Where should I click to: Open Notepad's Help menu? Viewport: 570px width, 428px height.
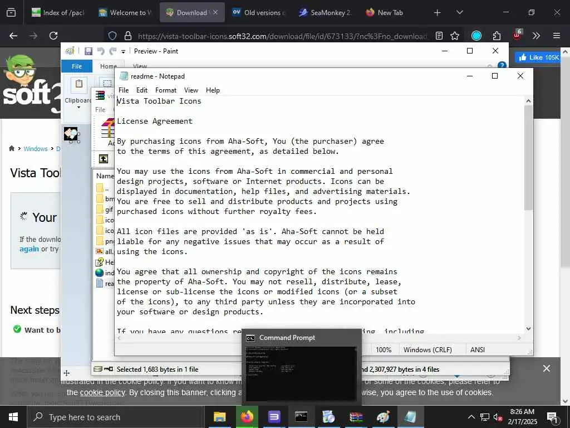(213, 90)
